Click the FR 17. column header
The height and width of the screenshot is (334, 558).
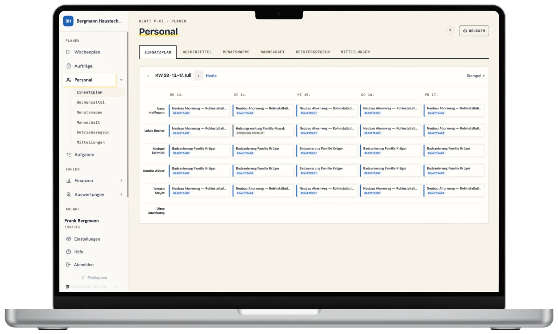(431, 95)
